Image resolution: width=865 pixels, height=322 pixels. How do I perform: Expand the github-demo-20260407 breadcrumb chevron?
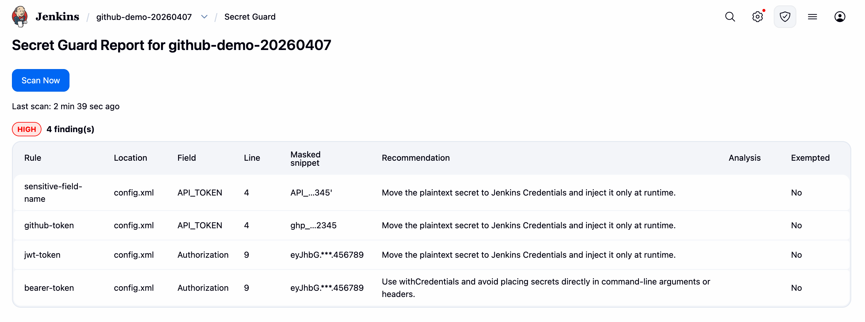(204, 17)
